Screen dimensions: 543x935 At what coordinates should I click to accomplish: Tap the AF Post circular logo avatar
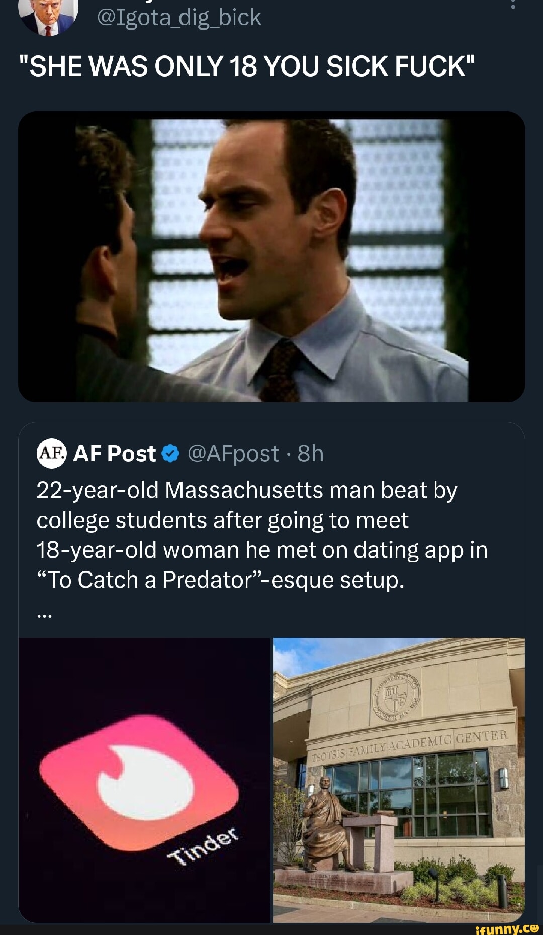click(x=52, y=453)
